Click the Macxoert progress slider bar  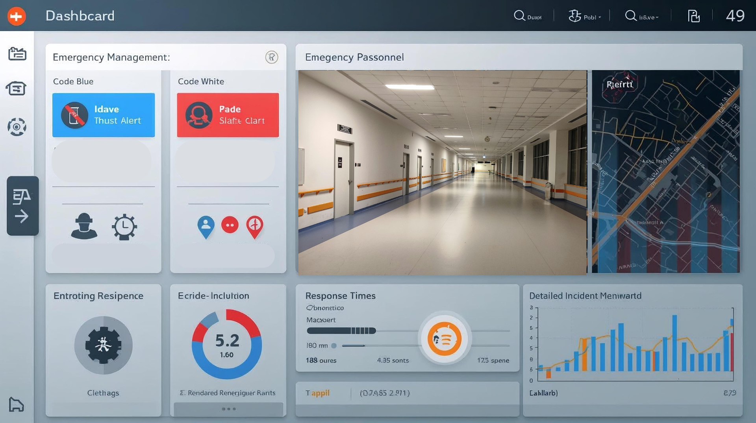click(341, 331)
